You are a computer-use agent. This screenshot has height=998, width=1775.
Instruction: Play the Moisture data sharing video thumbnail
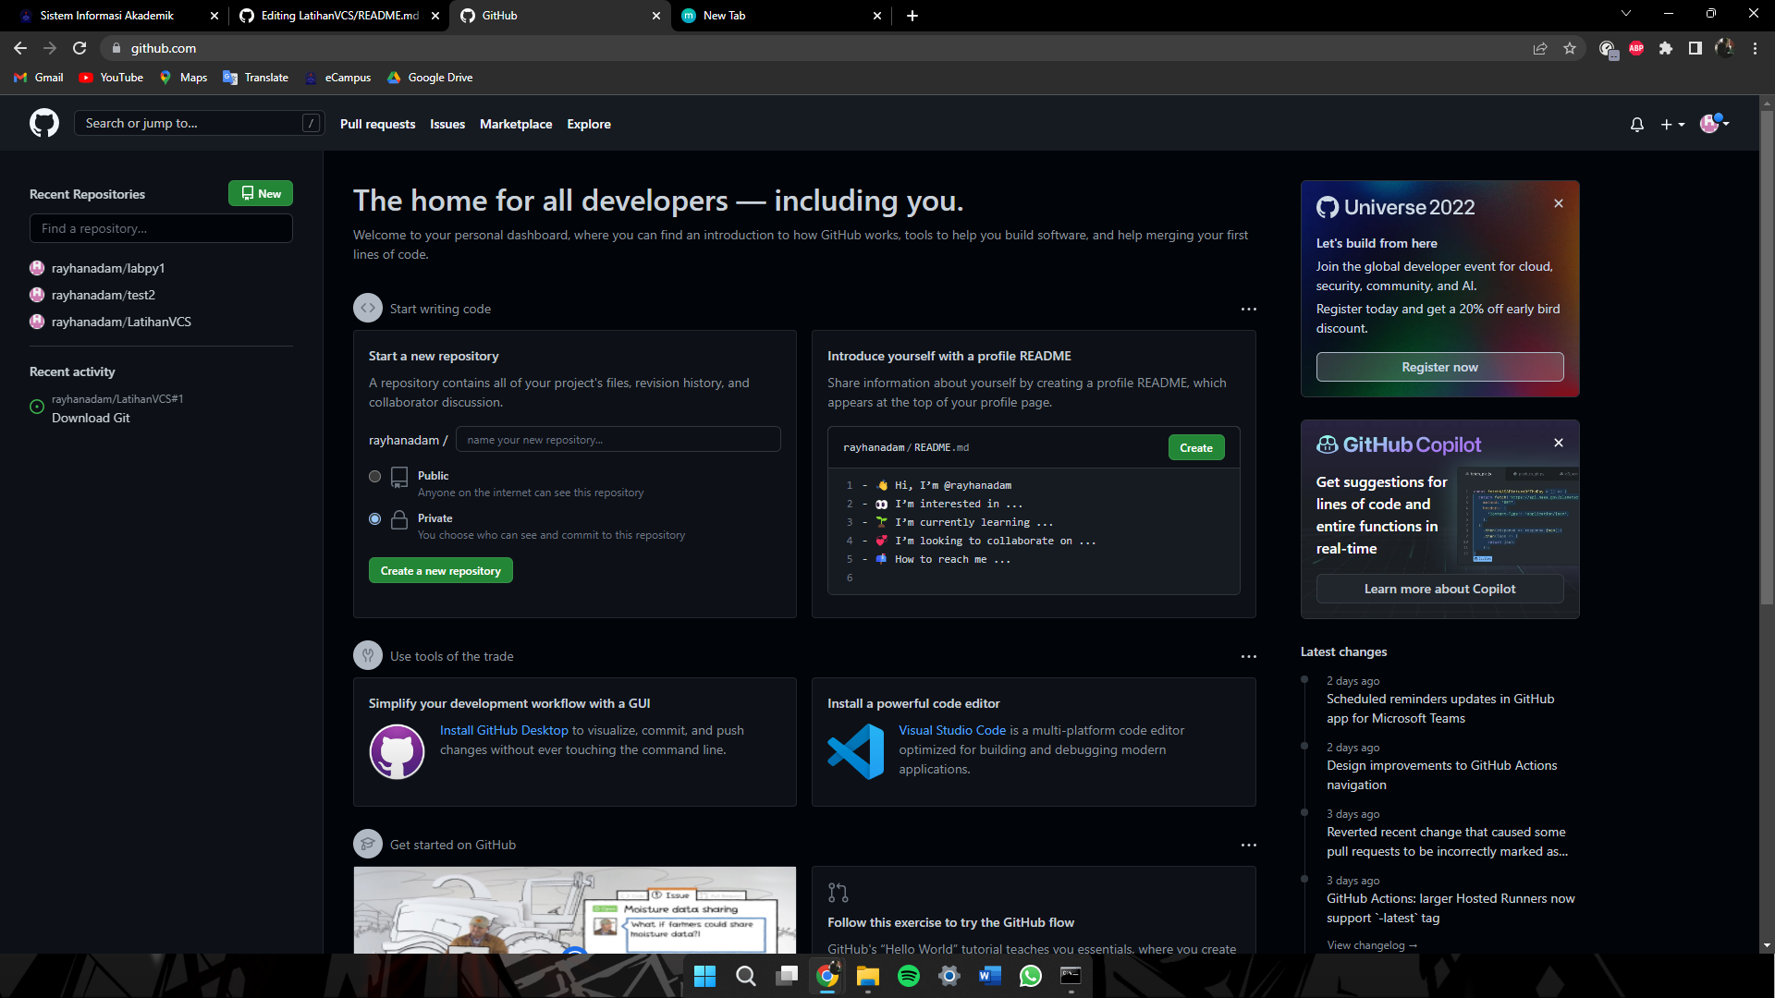[574, 910]
